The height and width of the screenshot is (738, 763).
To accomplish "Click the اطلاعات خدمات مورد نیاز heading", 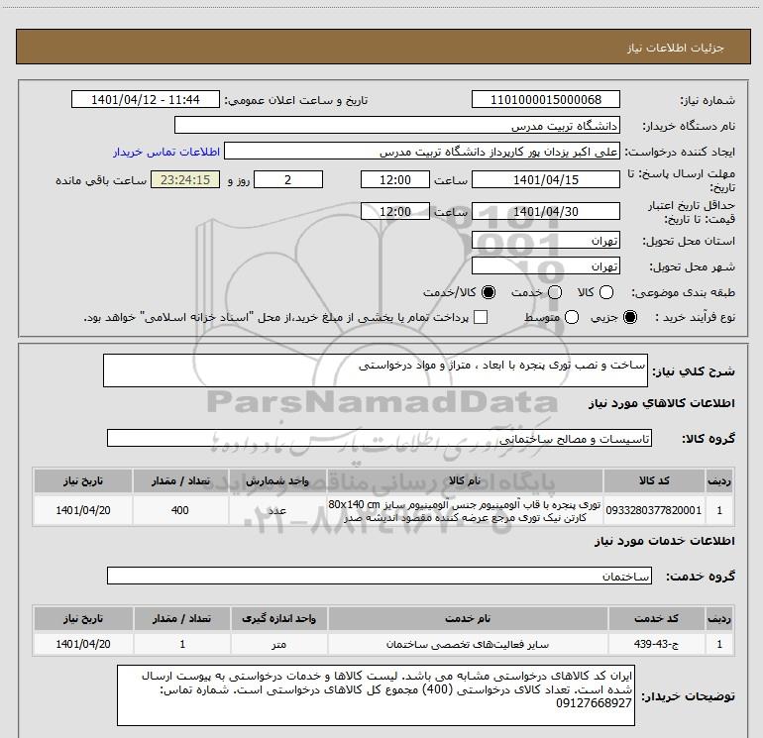I will click(664, 541).
